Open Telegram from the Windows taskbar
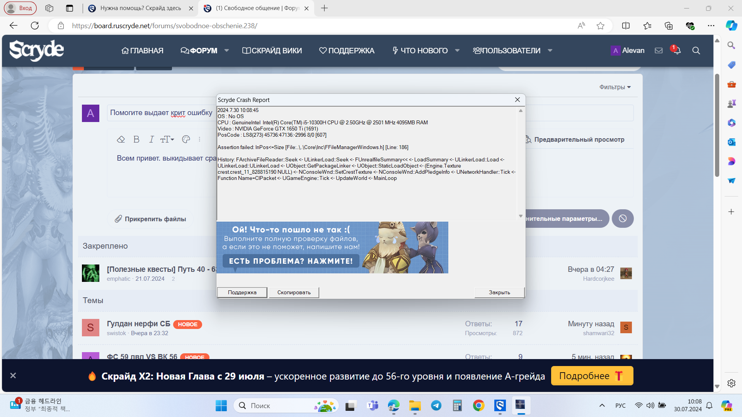The width and height of the screenshot is (742, 417). pos(436,405)
